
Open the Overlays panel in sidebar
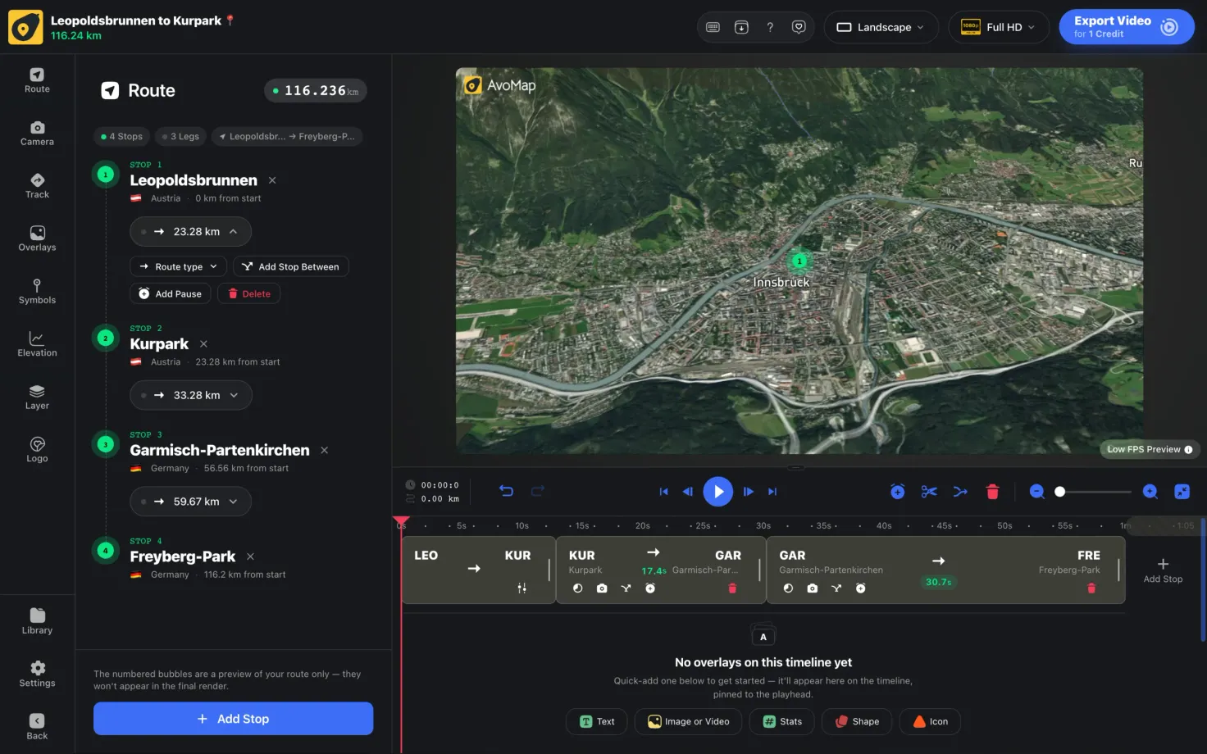pyautogui.click(x=37, y=238)
